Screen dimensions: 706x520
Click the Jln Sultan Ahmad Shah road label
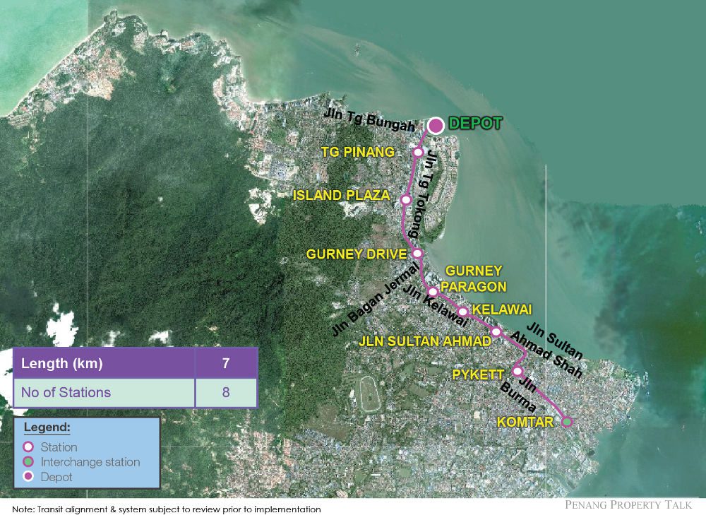click(x=548, y=350)
